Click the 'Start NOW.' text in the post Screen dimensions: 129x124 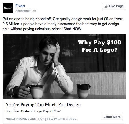(73, 29)
